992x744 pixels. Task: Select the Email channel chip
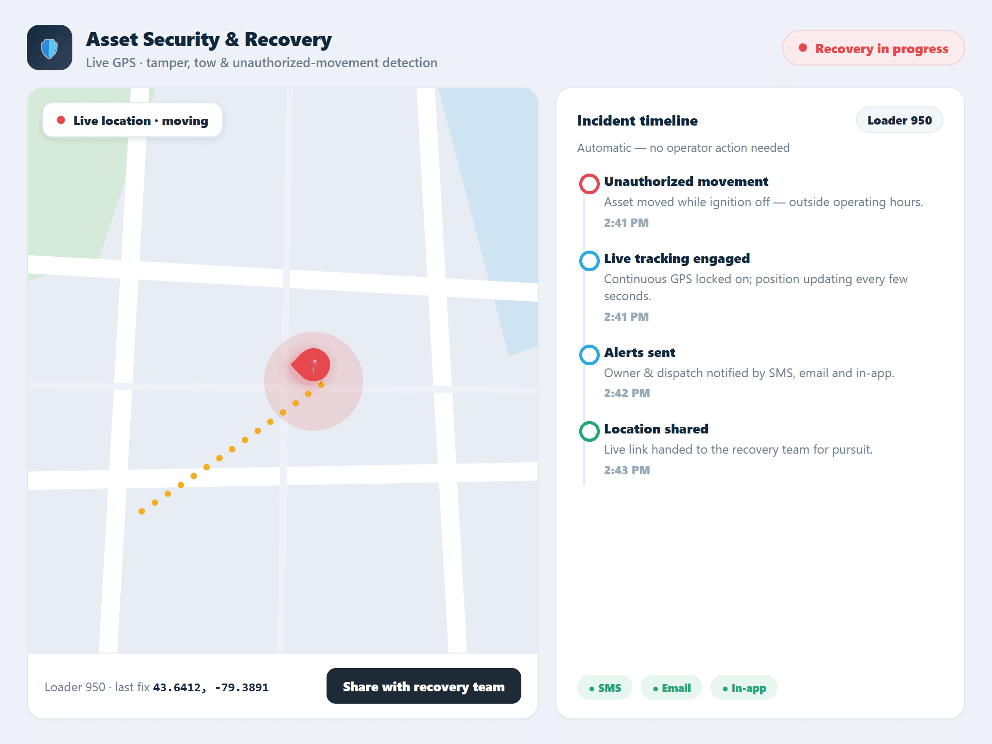point(671,688)
